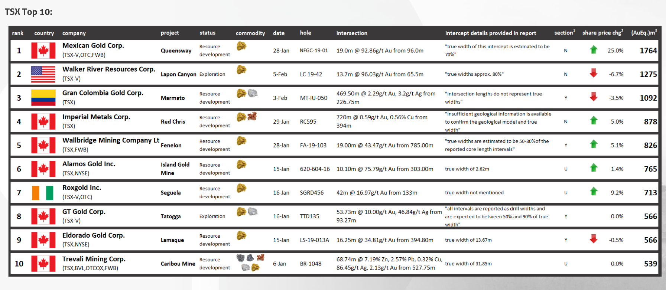Open the Mexican Gold Corp. company name
The width and height of the screenshot is (666, 290).
click(x=93, y=46)
